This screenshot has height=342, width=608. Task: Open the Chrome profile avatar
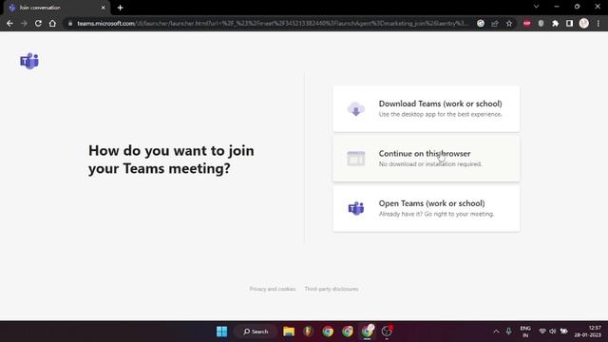click(x=584, y=23)
